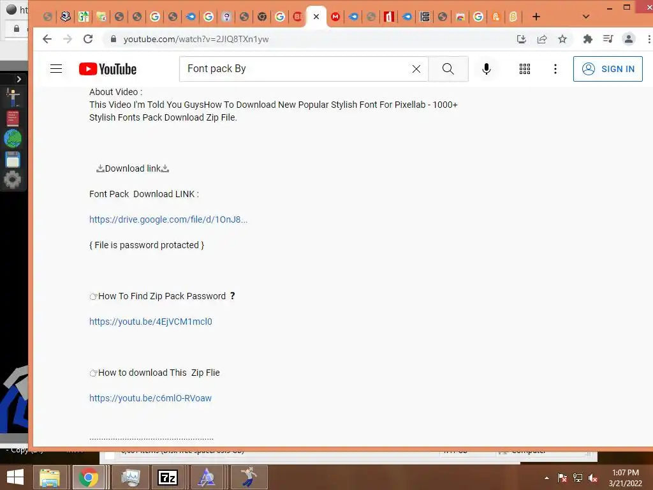
Task: Click the 'Download link' text line
Action: coord(133,168)
